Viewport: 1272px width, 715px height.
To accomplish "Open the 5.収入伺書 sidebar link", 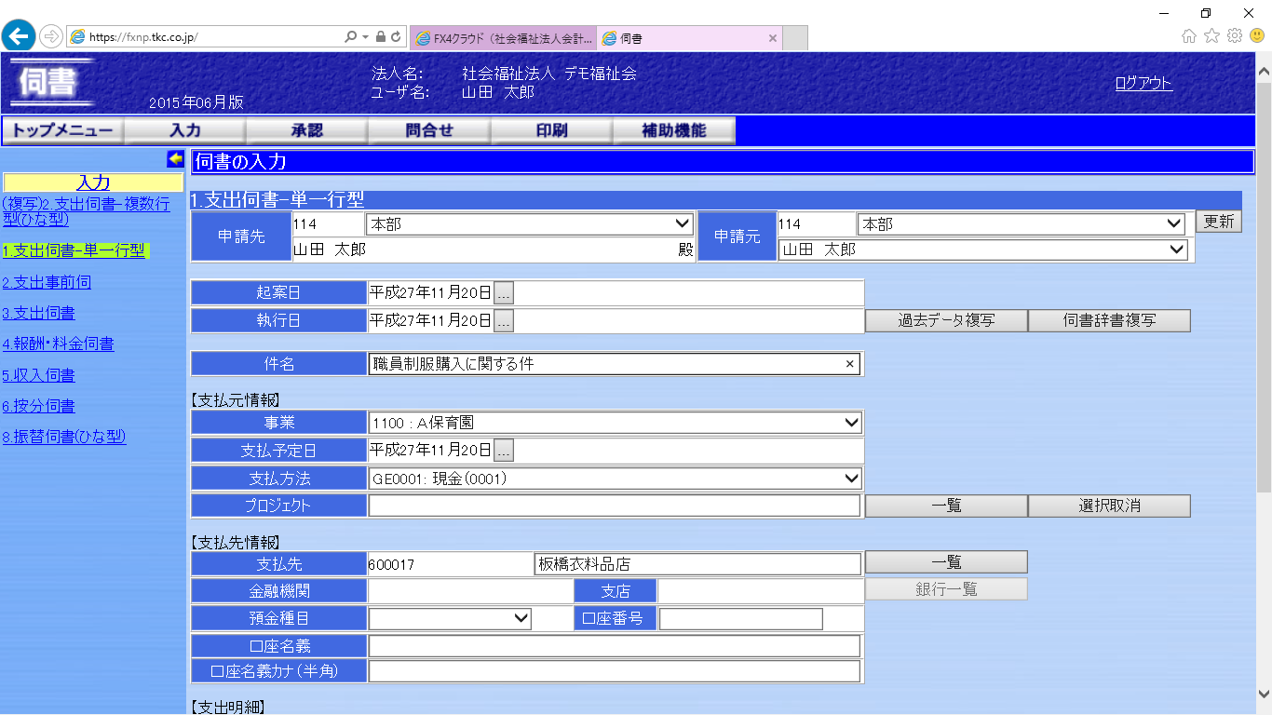I will (38, 375).
